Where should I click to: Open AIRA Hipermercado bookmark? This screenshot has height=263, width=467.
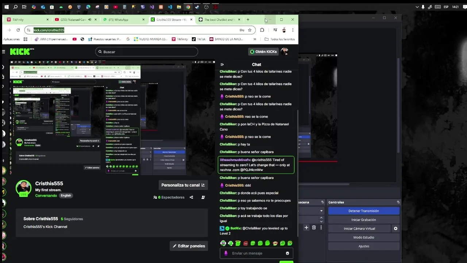52,39
